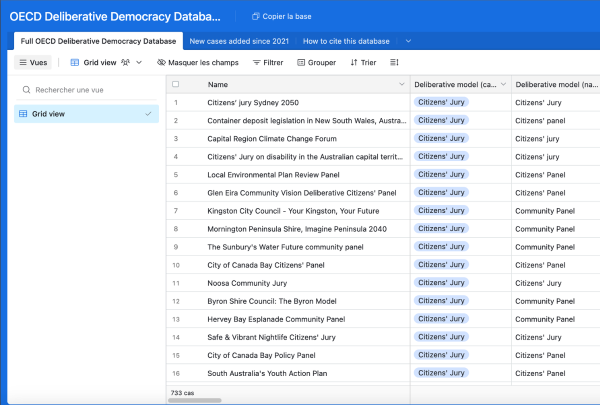600x405 pixels.
Task: Expand the Grid view dropdown chevron in toolbar
Action: (139, 62)
